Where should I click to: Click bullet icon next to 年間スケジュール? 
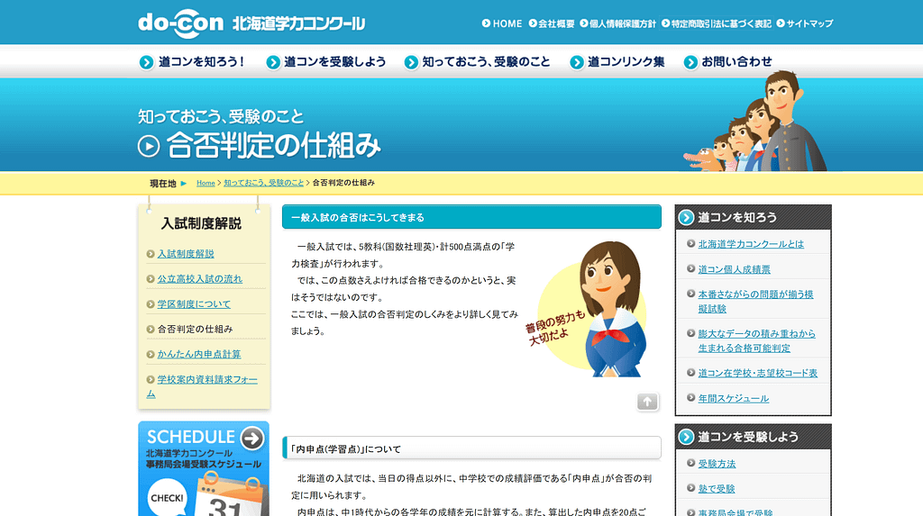(691, 398)
